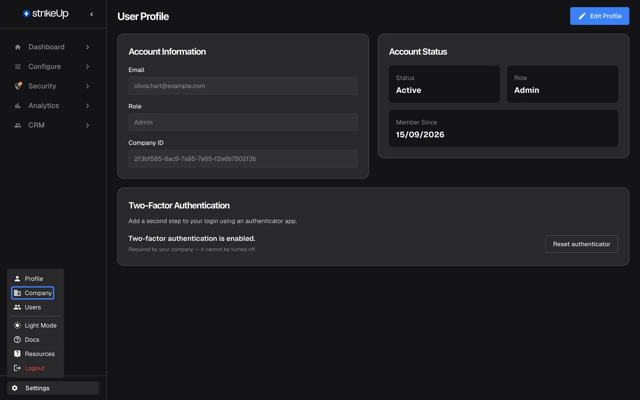Collapse the sidebar with the chevron arrow
Viewport: 640px width, 400px height.
pyautogui.click(x=92, y=14)
